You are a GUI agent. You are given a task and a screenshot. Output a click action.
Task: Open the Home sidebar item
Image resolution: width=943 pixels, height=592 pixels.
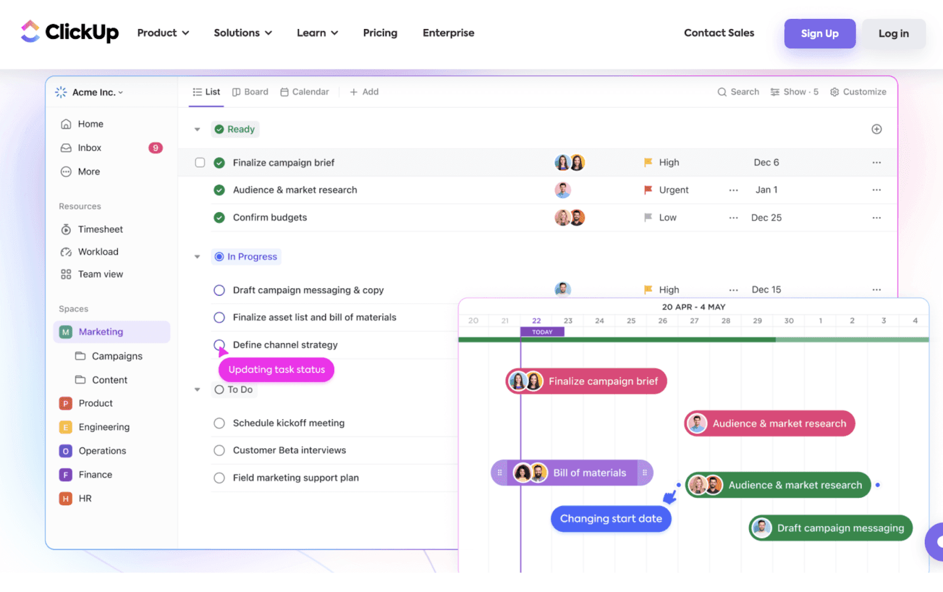[x=82, y=124]
